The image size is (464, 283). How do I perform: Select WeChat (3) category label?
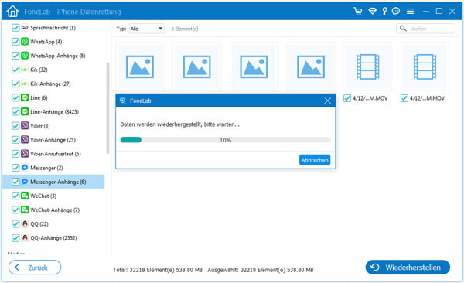tap(43, 196)
